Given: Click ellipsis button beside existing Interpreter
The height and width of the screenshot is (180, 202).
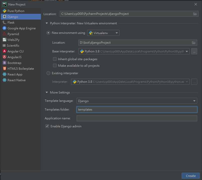Looking at the screenshot, I should pyautogui.click(x=194, y=82).
